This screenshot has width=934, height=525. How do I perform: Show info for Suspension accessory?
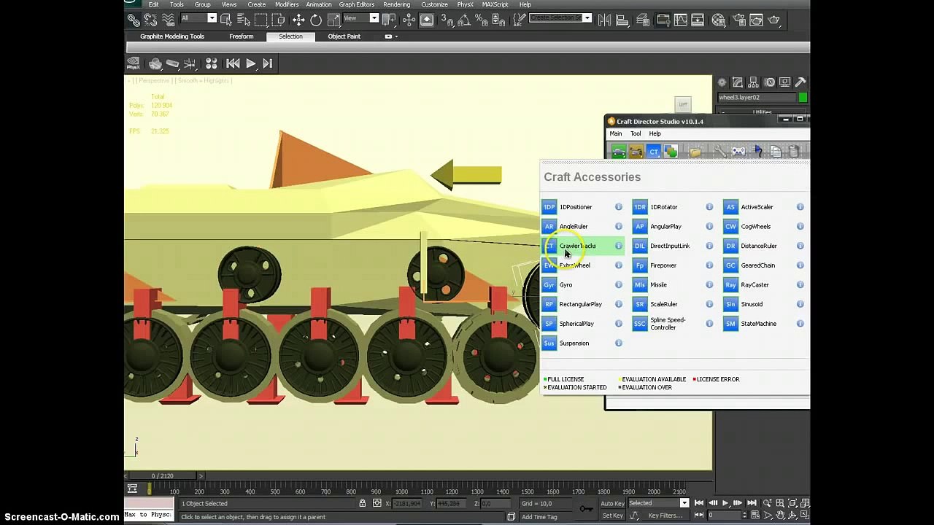click(619, 343)
